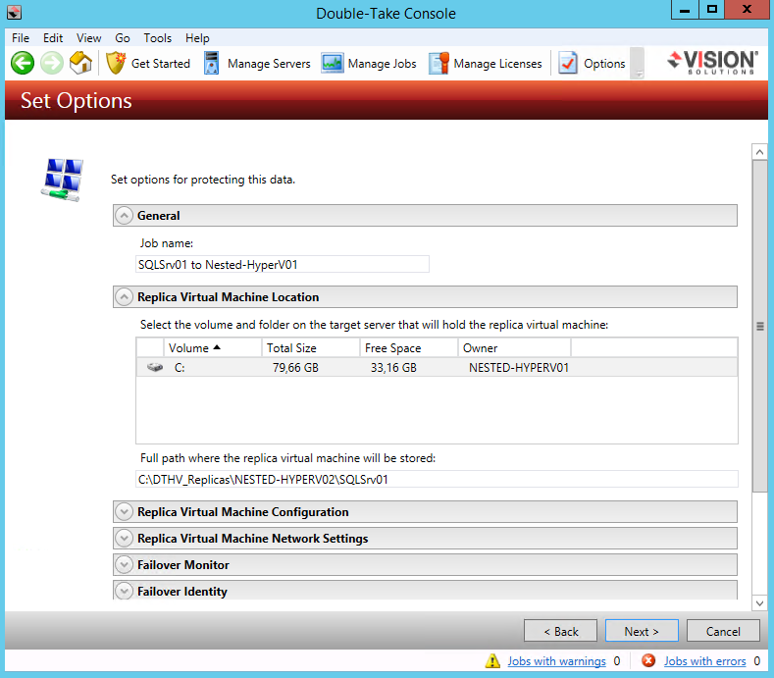
Task: Click the Back button
Action: coord(560,631)
